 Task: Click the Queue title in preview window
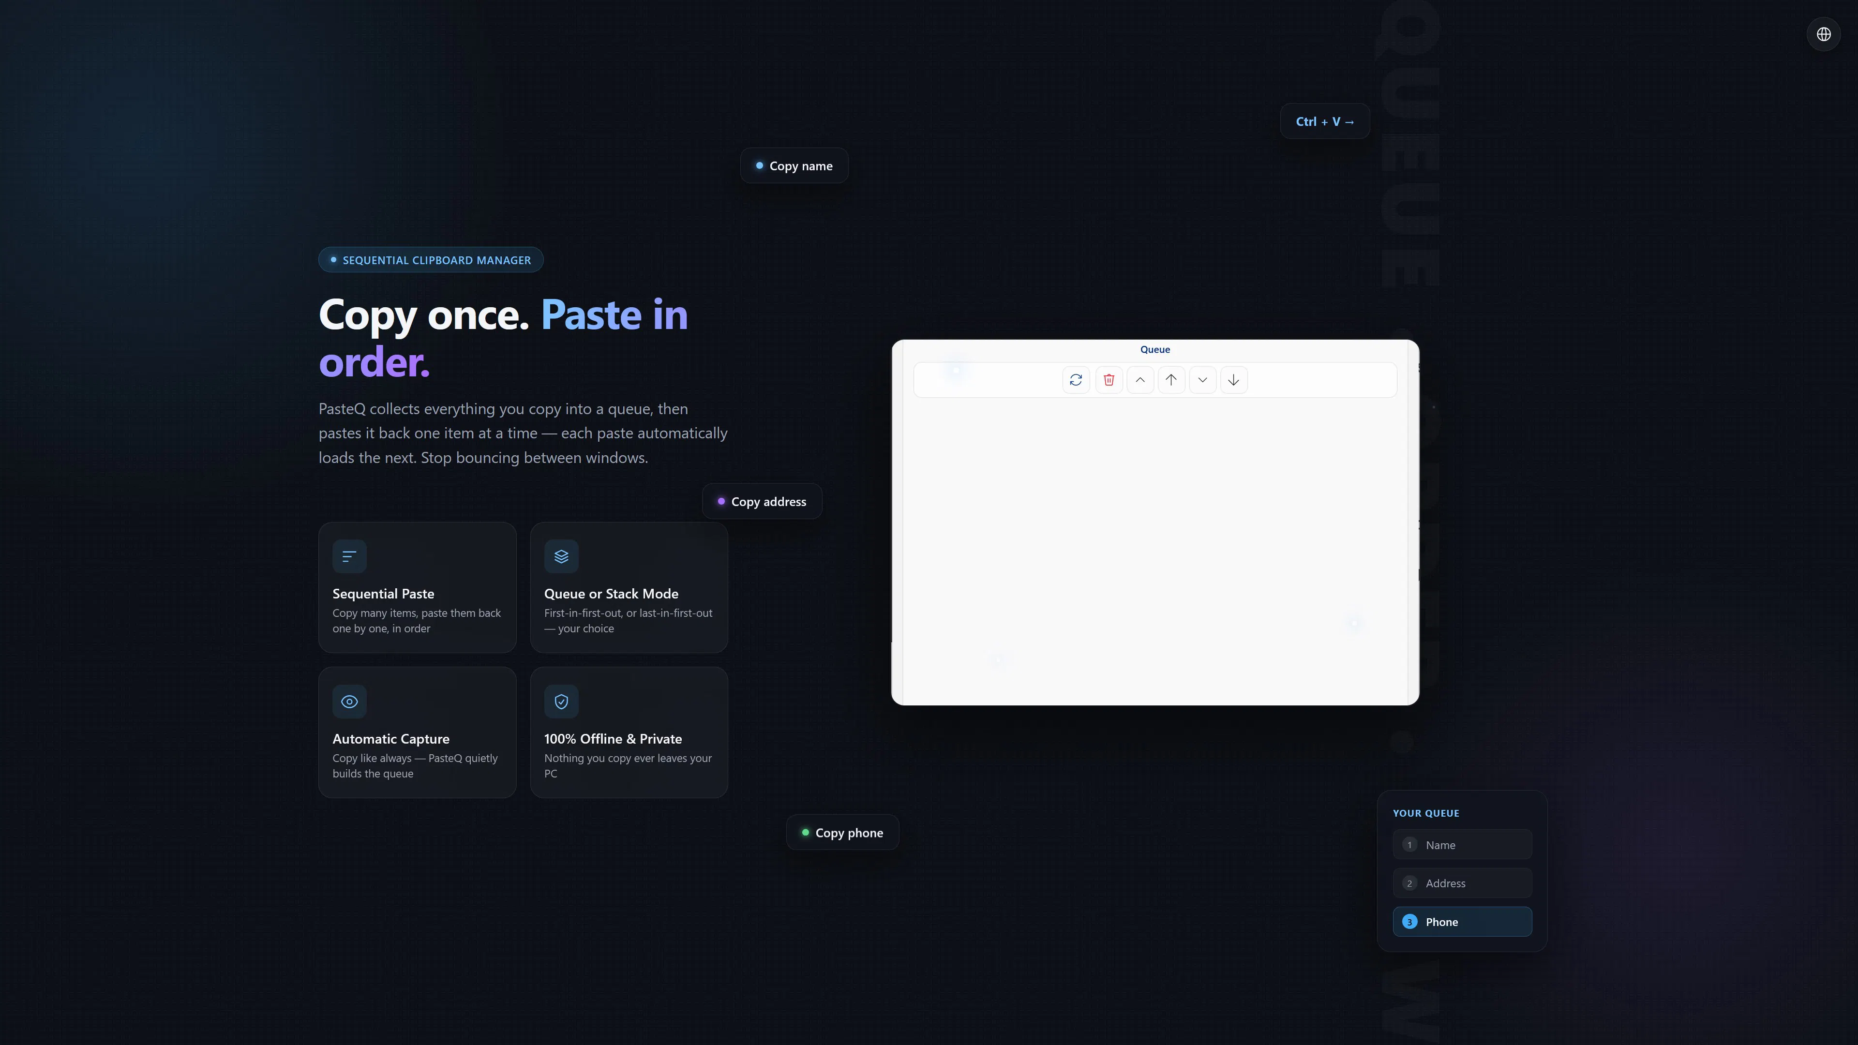(x=1155, y=349)
